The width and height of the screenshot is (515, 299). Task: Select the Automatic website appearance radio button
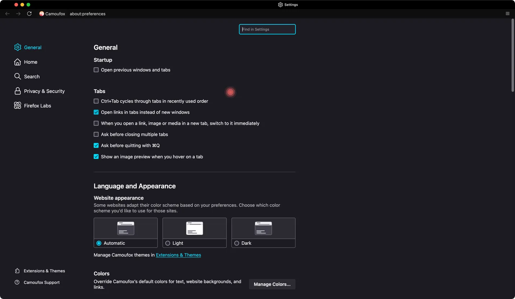(99, 243)
